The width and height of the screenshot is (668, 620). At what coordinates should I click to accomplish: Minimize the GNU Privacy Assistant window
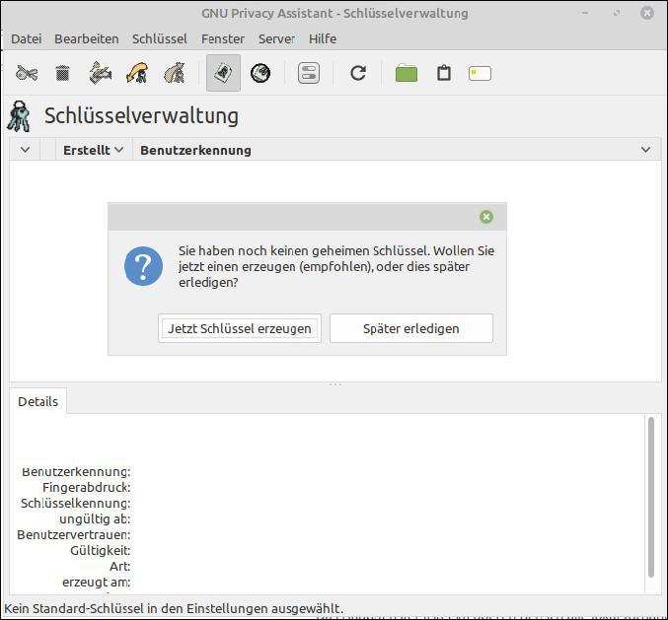[x=585, y=13]
